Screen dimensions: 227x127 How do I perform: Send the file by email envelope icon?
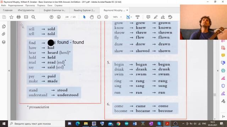click(x=26, y=17)
